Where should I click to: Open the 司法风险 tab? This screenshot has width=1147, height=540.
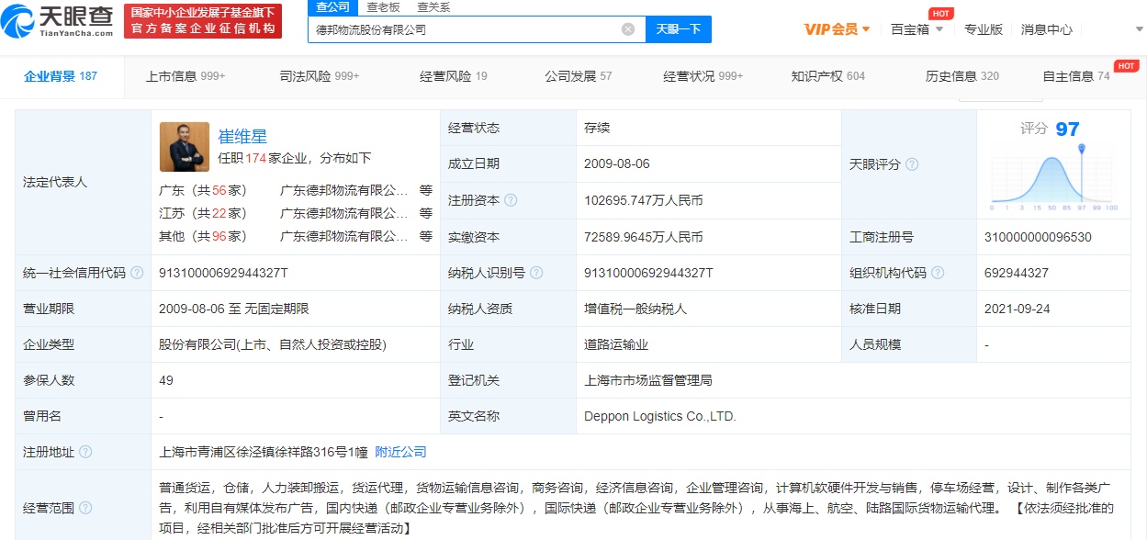tap(320, 76)
